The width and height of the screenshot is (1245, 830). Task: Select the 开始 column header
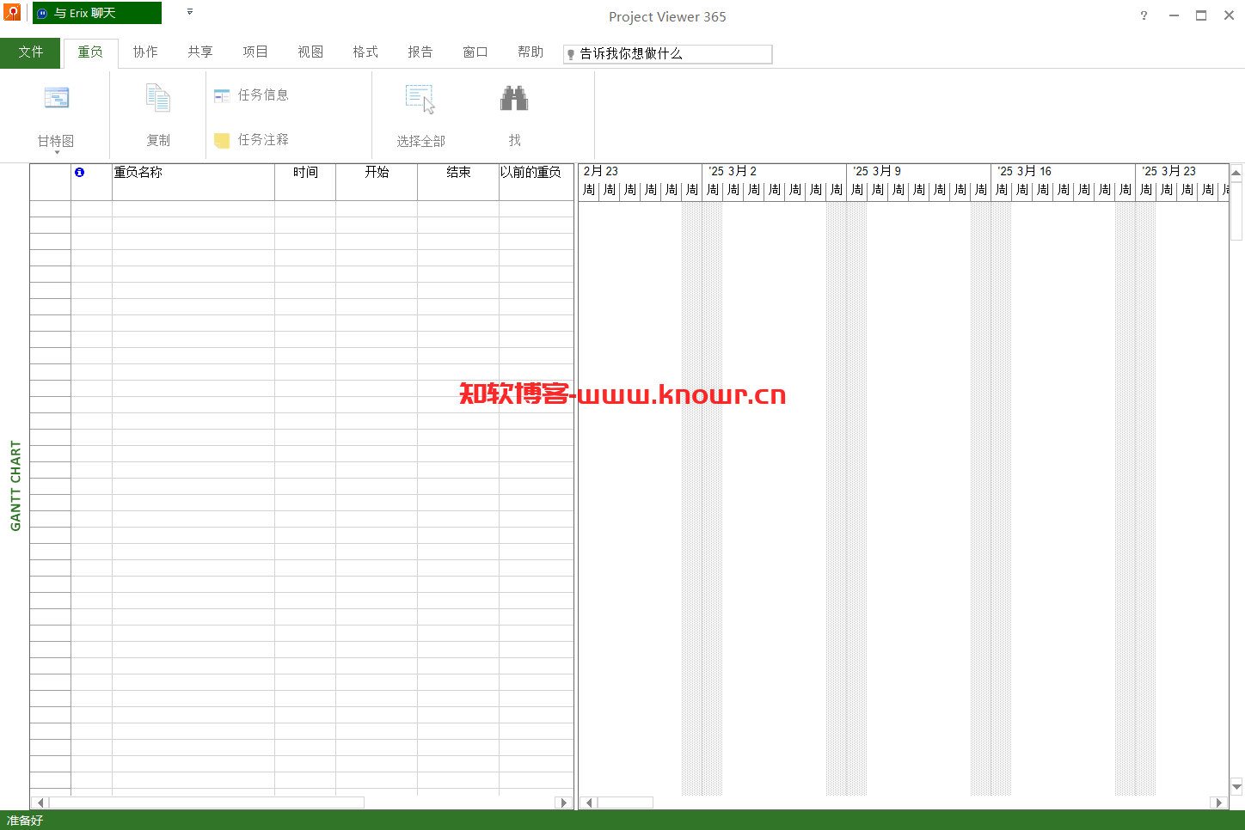click(x=377, y=181)
